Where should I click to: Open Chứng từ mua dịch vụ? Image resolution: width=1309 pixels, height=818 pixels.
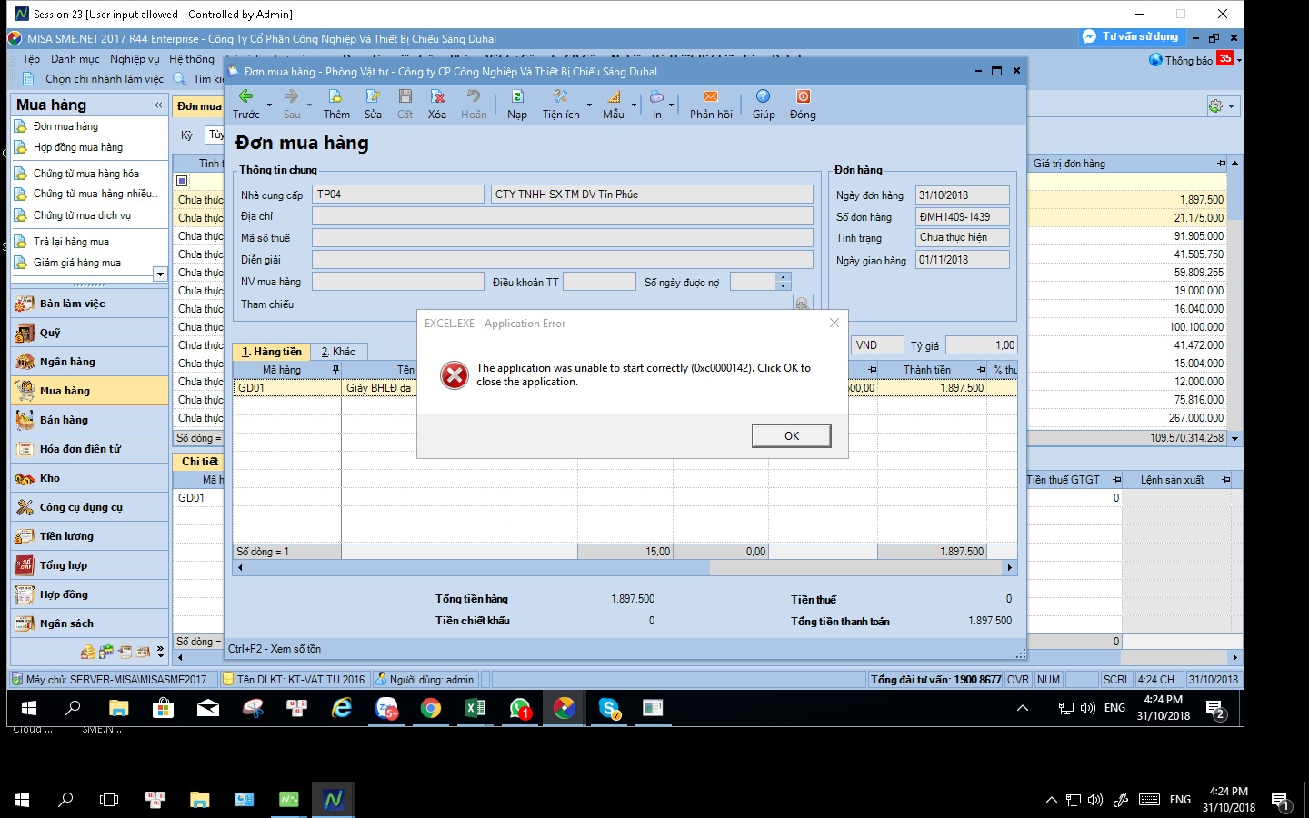[x=82, y=215]
